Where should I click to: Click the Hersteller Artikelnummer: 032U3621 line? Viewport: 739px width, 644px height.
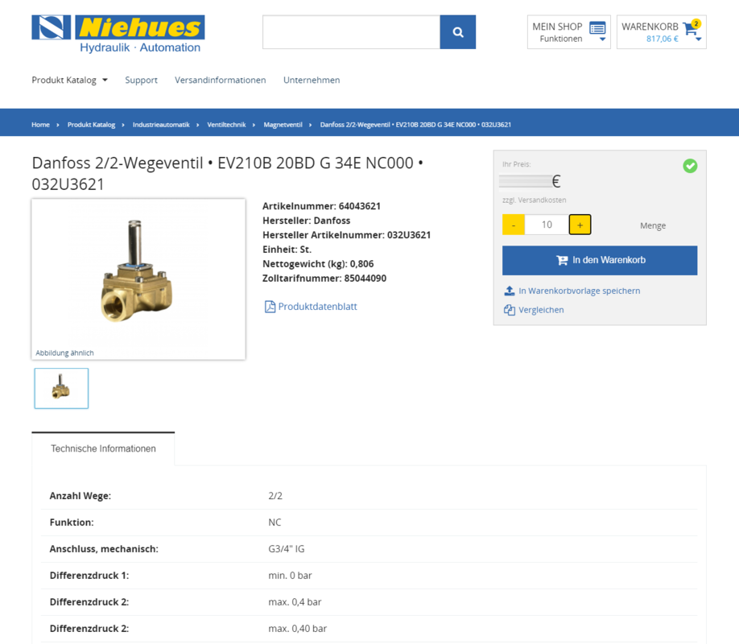click(346, 235)
